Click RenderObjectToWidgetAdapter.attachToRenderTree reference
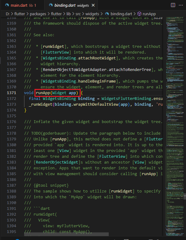This screenshot has width=186, height=240. click(97, 70)
